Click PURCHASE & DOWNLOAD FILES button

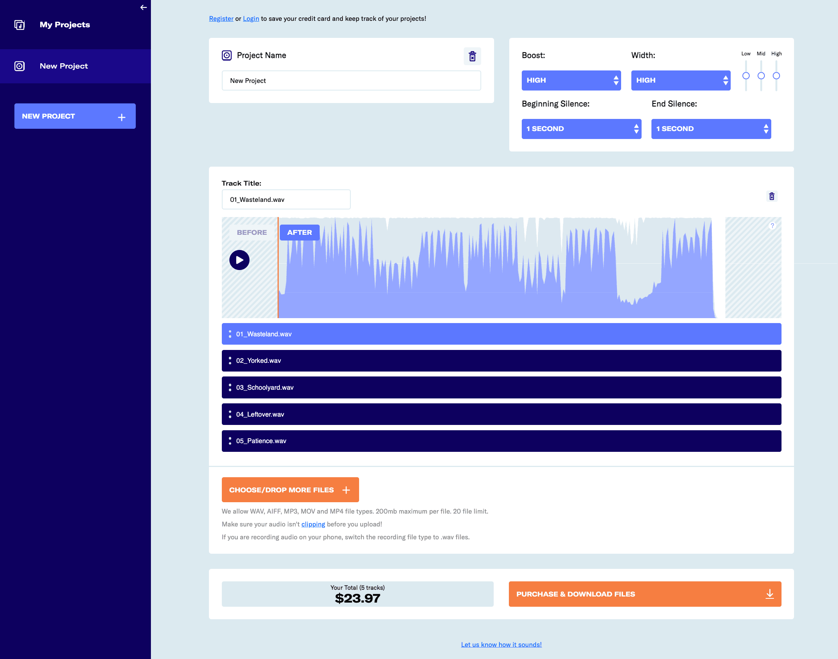[645, 594]
